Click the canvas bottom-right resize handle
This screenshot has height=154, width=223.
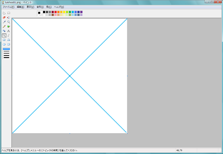(x=127, y=134)
